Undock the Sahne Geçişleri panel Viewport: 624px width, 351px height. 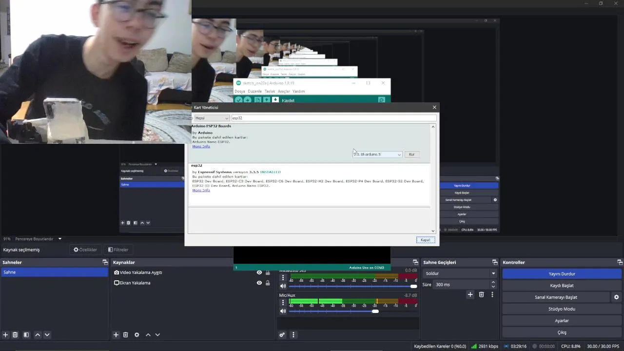[495, 262]
